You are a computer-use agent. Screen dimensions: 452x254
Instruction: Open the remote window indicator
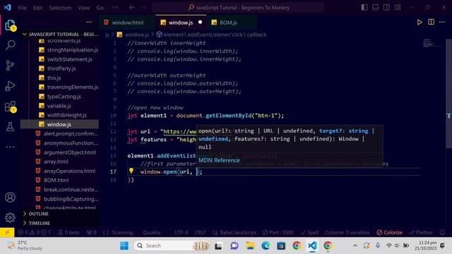(x=7, y=232)
